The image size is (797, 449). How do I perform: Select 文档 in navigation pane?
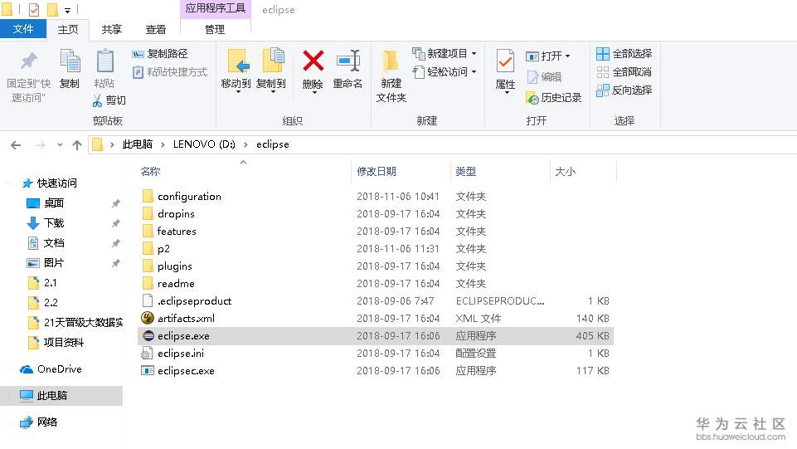click(x=54, y=242)
